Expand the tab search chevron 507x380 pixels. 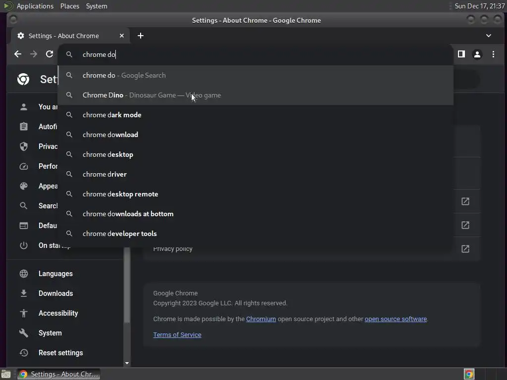(x=489, y=36)
